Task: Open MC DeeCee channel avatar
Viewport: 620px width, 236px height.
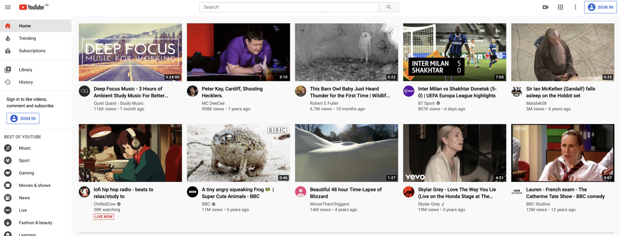Action: tap(193, 91)
